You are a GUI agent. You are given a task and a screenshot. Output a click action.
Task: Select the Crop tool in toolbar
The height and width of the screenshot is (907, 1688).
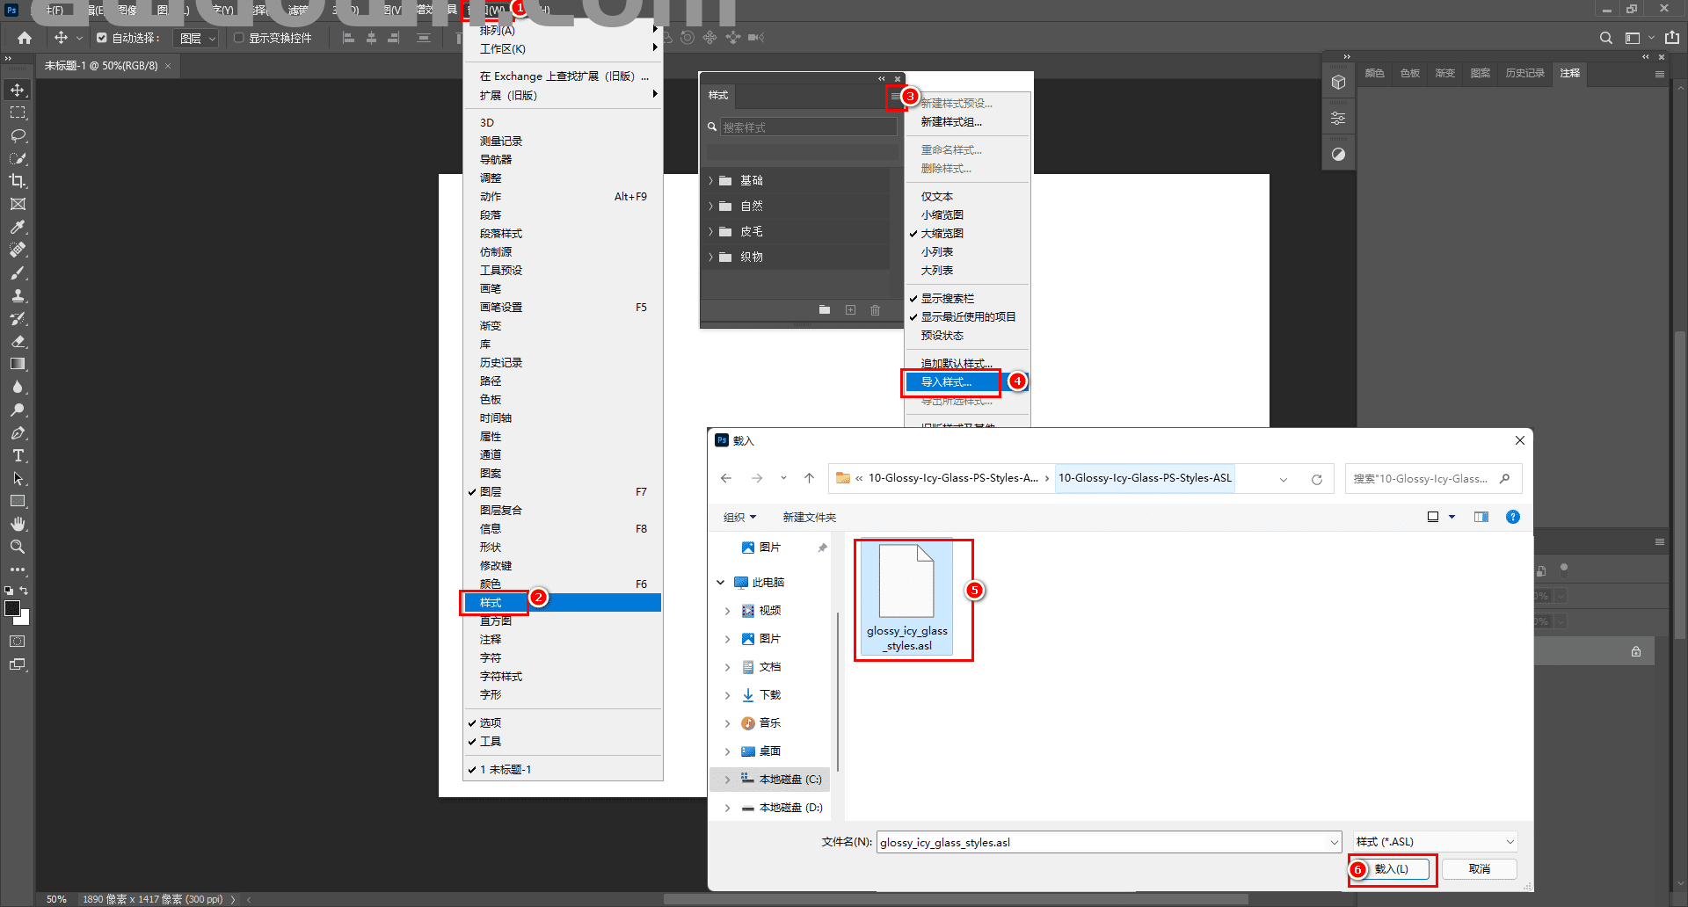point(18,181)
